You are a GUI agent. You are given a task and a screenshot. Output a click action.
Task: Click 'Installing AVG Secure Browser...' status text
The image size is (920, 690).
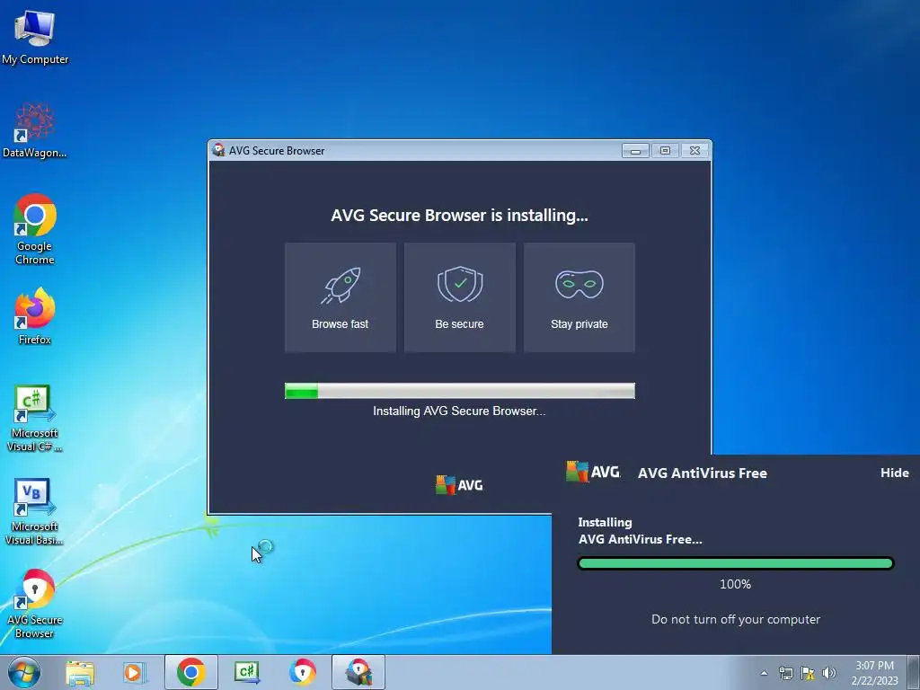tap(459, 411)
